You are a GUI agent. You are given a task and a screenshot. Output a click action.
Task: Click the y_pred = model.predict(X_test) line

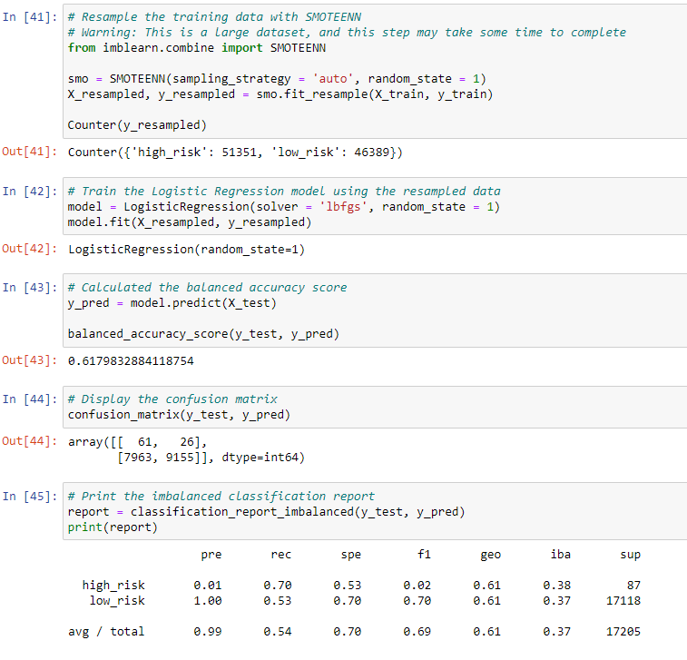pos(172,303)
